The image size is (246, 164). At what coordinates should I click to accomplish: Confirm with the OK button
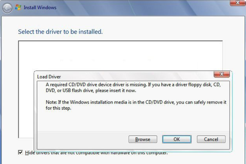[177, 139]
